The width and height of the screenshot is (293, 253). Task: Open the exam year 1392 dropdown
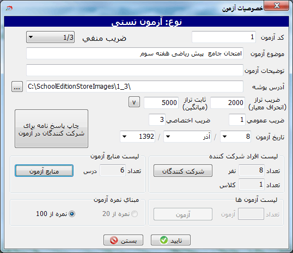pyautogui.click(x=138, y=137)
